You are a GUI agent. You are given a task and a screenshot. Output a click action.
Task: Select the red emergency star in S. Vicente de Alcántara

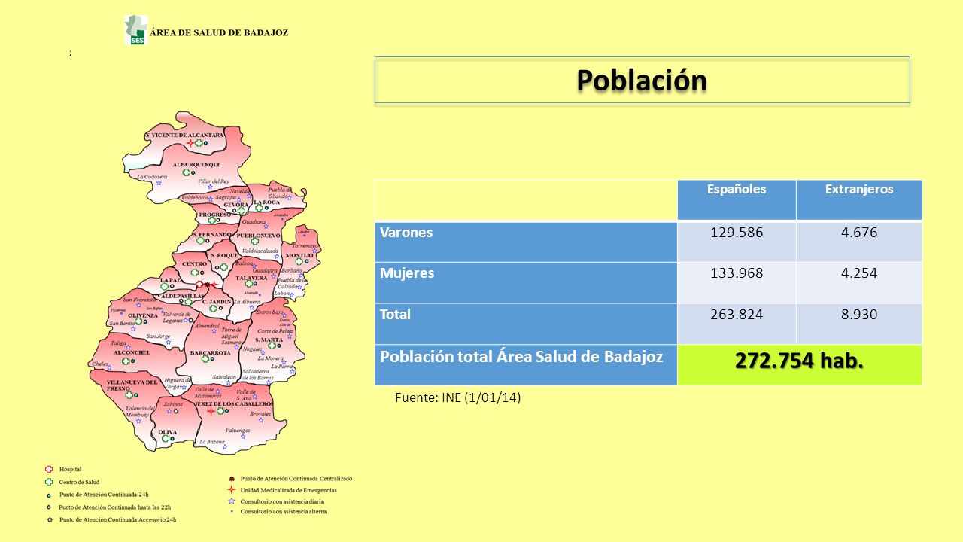190,142
